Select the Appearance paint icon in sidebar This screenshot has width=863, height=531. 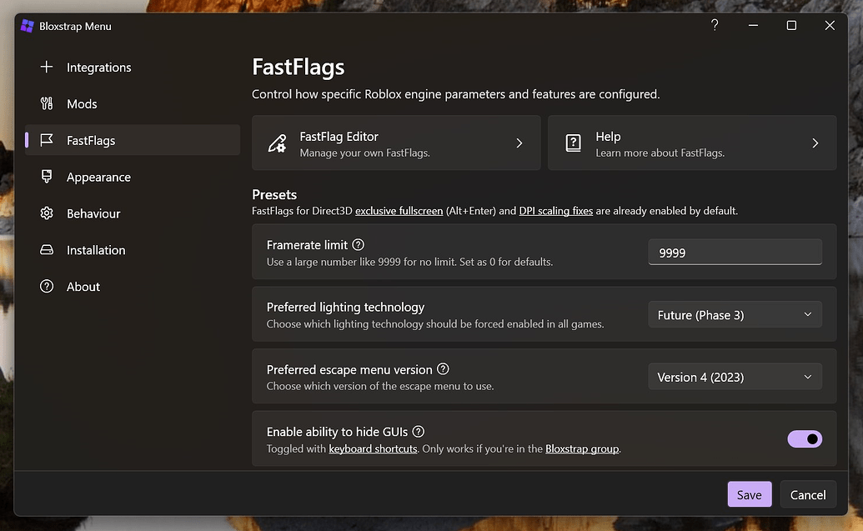coord(47,177)
